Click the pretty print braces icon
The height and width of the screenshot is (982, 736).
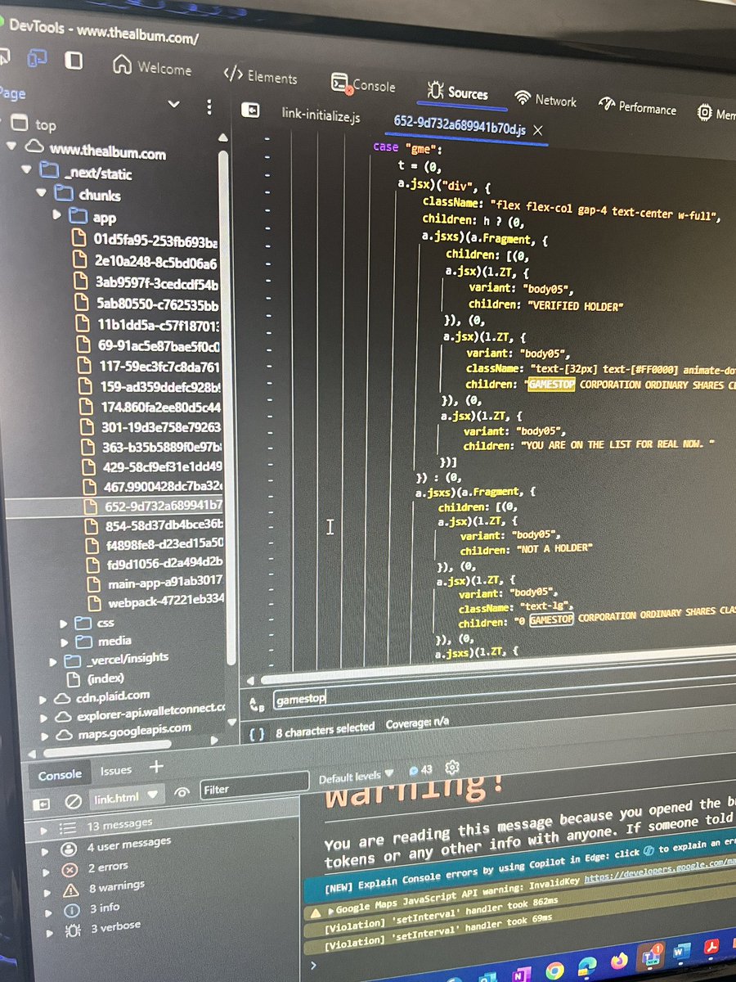point(257,733)
